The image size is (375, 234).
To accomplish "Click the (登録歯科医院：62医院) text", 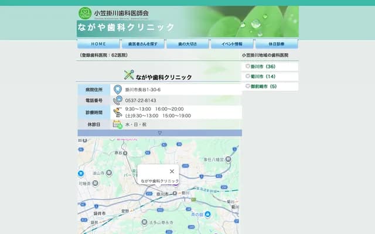I will (x=104, y=55).
